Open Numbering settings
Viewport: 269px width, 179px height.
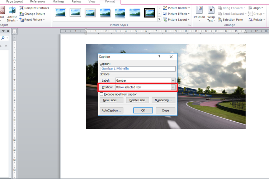click(x=163, y=100)
